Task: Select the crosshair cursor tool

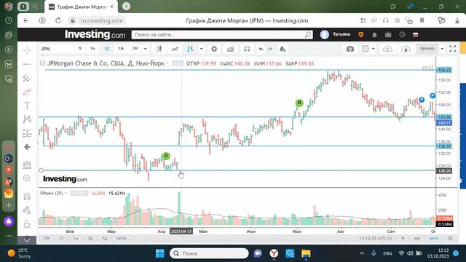Action: 27,50
